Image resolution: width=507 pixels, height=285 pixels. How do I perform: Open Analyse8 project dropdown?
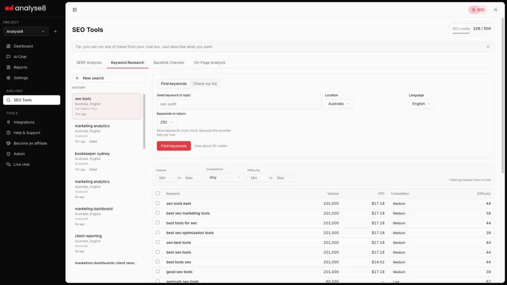click(26, 31)
